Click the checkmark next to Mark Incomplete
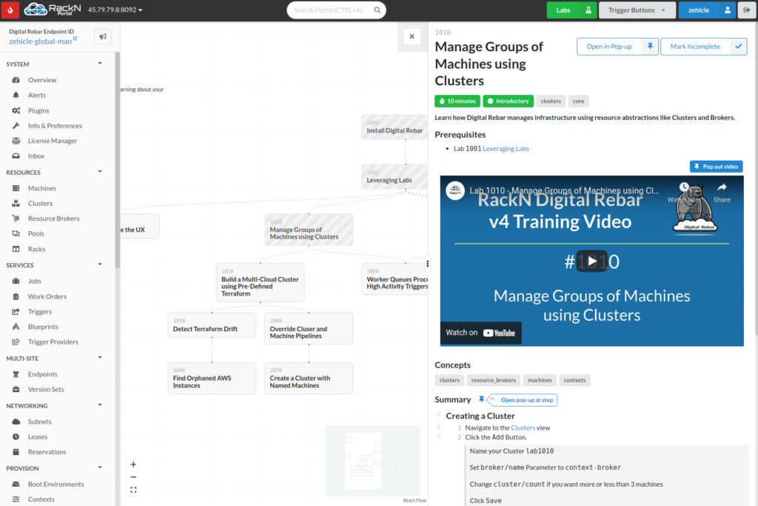The image size is (758, 506). click(x=738, y=47)
